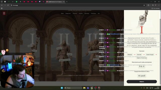Switch to the first YouTube tab
Viewport: 161px width, 90px height.
tap(24, 2)
